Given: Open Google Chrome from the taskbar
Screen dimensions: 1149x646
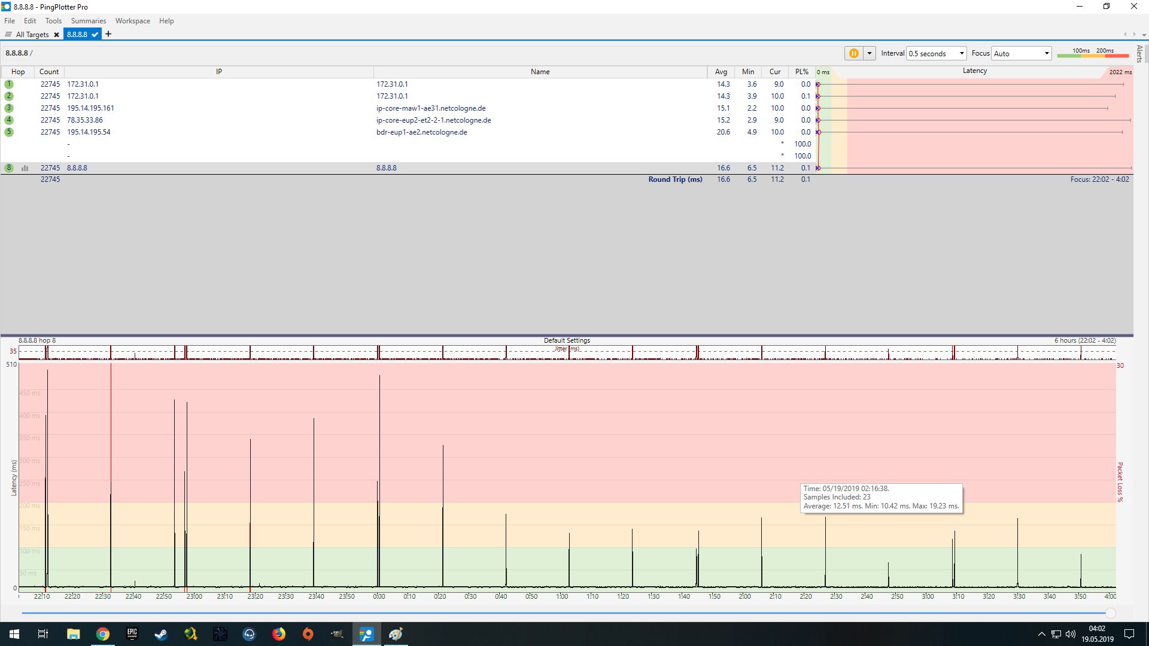Looking at the screenshot, I should pyautogui.click(x=103, y=634).
